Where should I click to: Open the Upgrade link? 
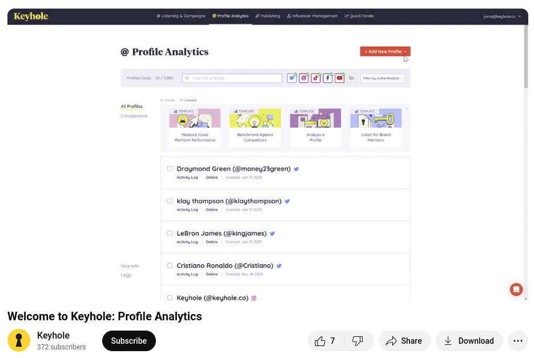coord(130,266)
